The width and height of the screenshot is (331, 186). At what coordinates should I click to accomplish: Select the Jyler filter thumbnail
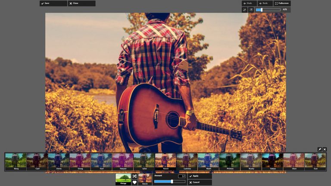144,162
